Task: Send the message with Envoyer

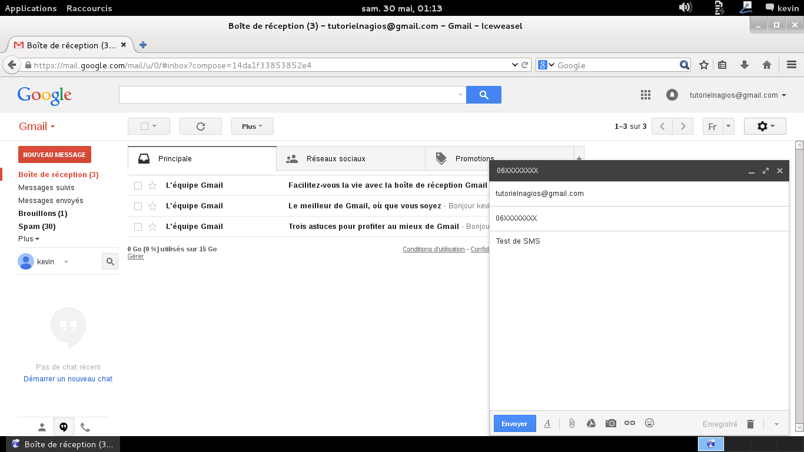Action: pos(514,424)
